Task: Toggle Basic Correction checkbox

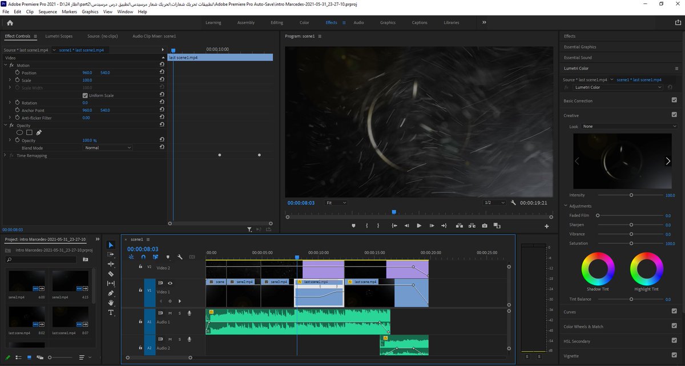Action: pyautogui.click(x=674, y=100)
